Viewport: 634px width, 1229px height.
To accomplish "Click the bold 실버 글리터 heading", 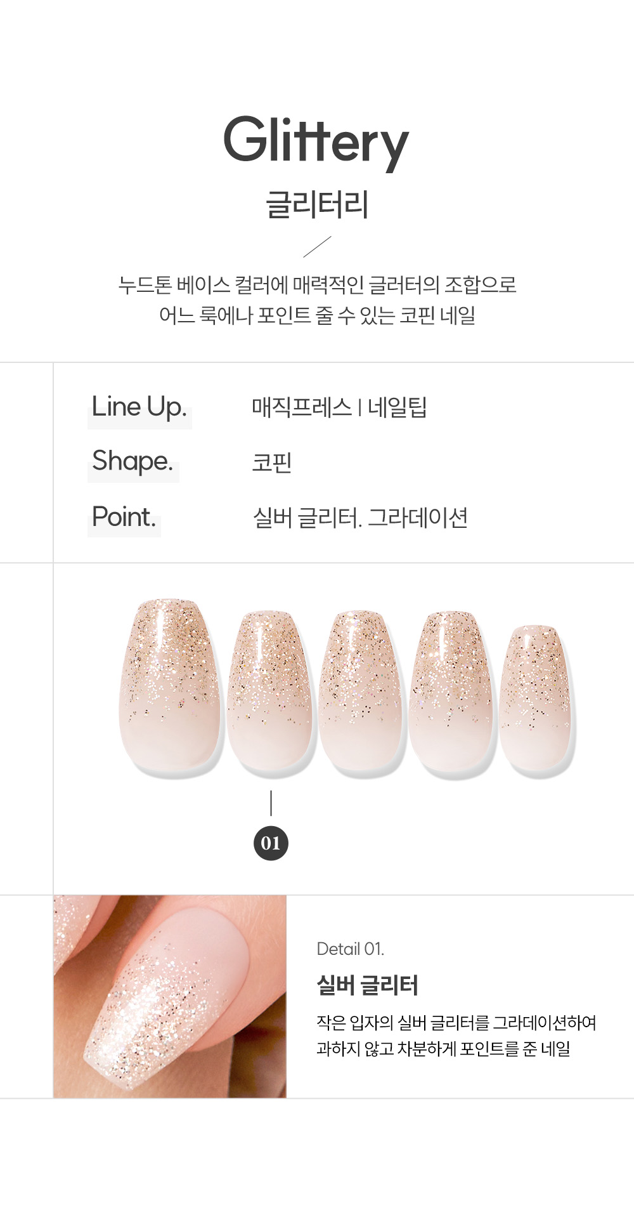I will [x=367, y=985].
